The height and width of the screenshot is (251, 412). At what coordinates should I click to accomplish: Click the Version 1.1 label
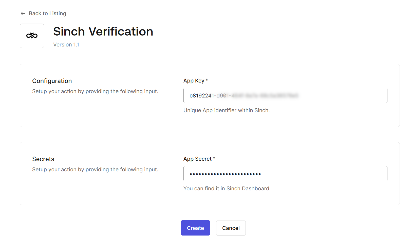[66, 44]
